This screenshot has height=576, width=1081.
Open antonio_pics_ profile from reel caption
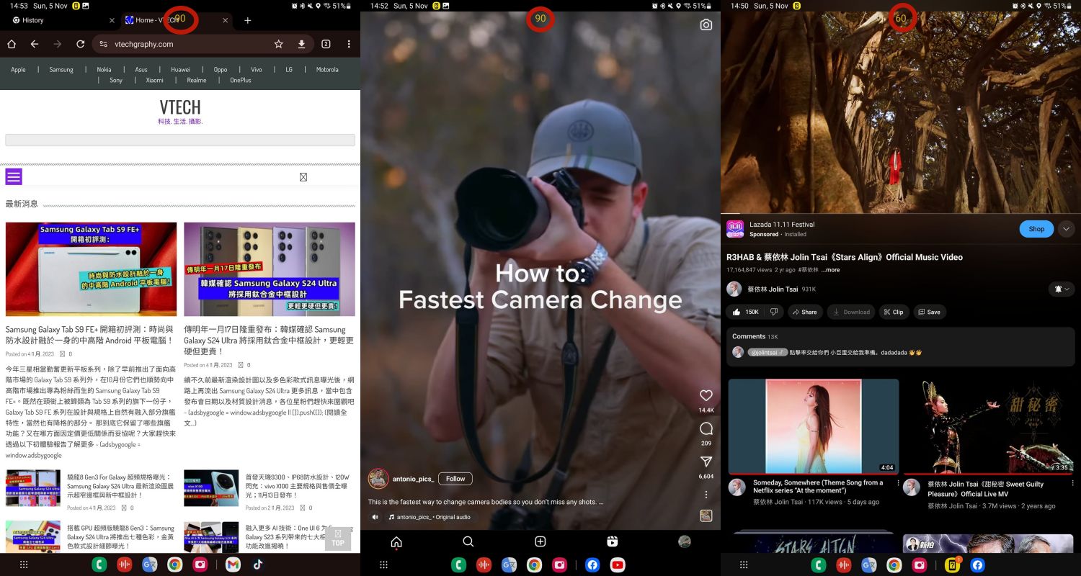point(413,479)
